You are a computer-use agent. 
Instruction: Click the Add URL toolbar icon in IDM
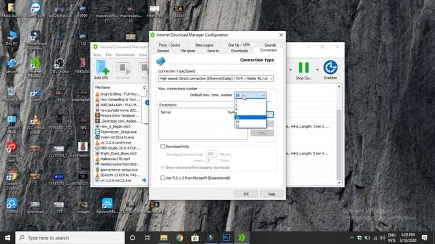[x=101, y=70]
